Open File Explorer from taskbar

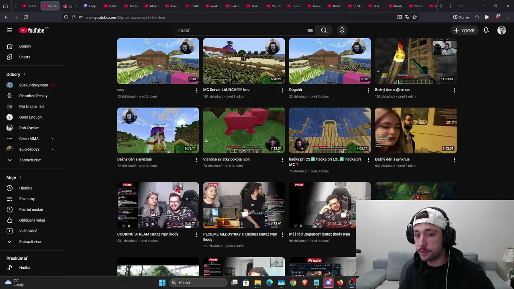[x=258, y=283]
